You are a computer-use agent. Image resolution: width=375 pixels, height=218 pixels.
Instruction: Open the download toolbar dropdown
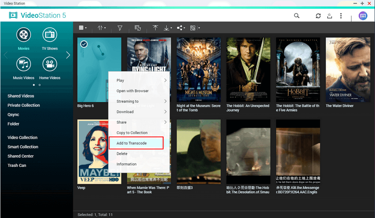pyautogui.click(x=168, y=28)
